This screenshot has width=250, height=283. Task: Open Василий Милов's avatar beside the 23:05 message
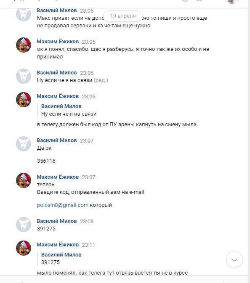(x=24, y=14)
